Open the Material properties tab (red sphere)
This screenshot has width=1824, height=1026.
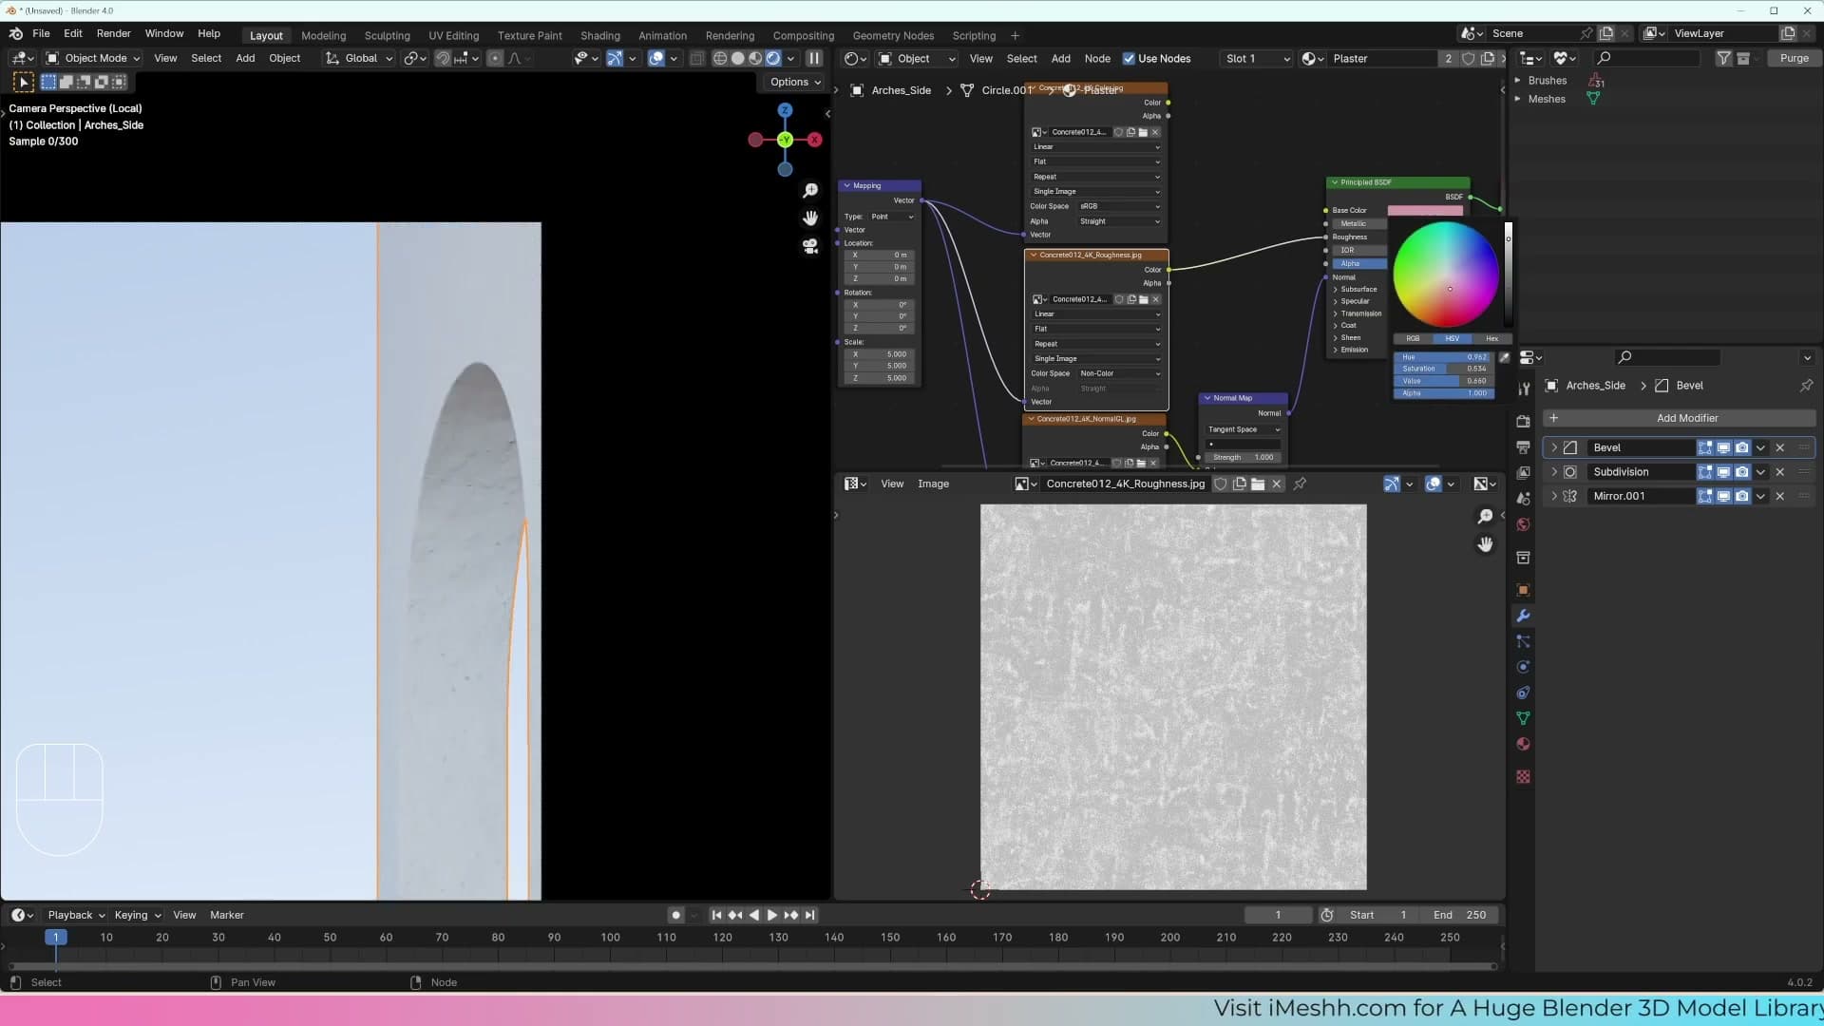coord(1523,744)
